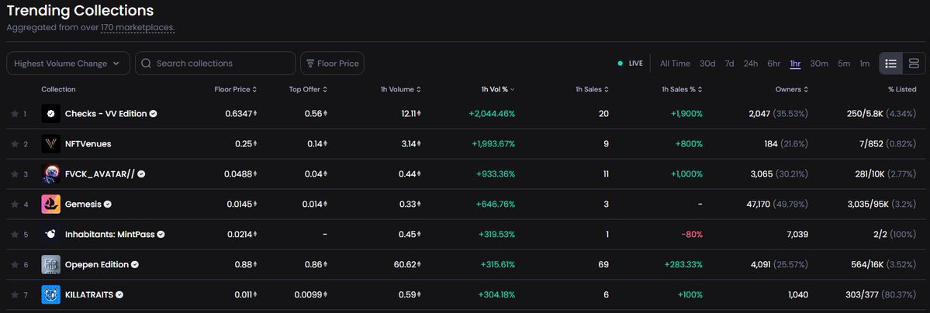The width and height of the screenshot is (930, 313).
Task: Select the 6hr timeframe
Action: point(774,64)
